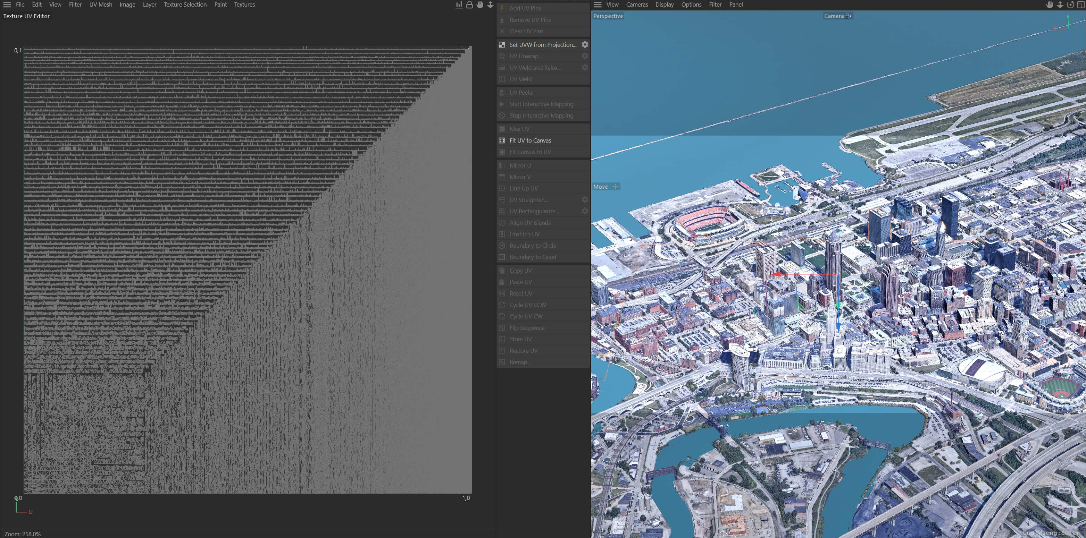Open settings gear for UV Weld and Relax
Viewport: 1086px width, 538px height.
pos(585,67)
